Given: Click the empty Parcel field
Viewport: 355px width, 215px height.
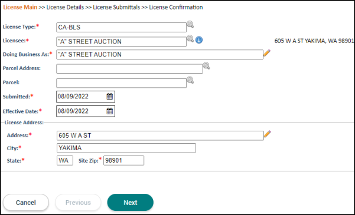Looking at the screenshot, I should pyautogui.click(x=121, y=83).
